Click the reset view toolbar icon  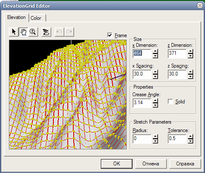[x=46, y=32]
